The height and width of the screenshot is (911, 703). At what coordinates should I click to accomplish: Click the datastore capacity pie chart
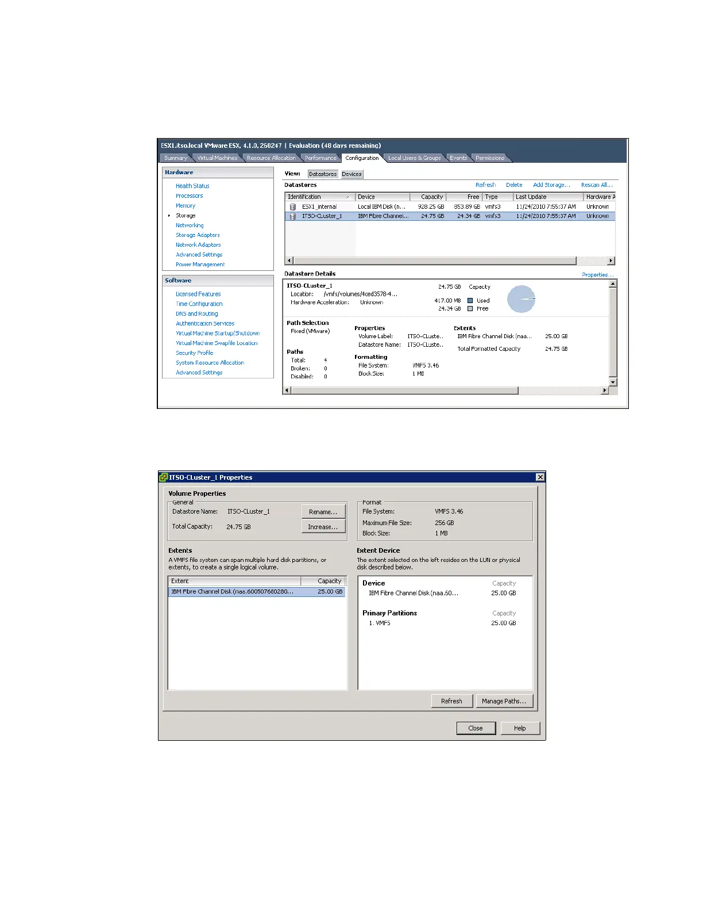522,299
